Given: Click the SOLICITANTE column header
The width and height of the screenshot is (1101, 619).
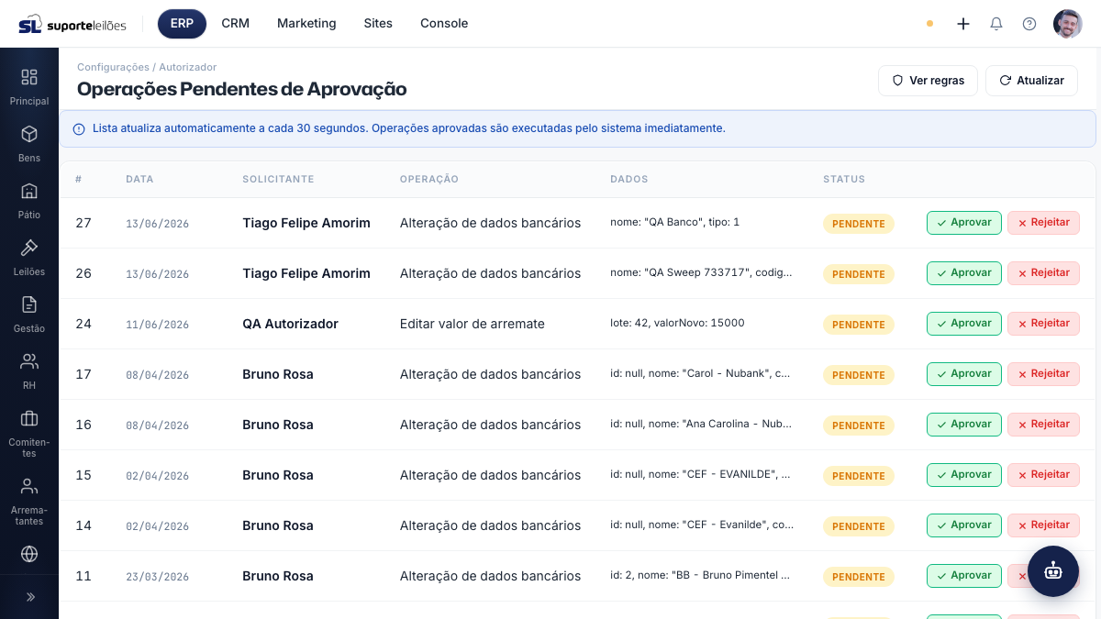Looking at the screenshot, I should click(278, 180).
